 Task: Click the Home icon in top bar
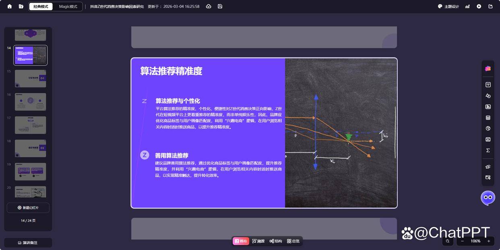click(x=10, y=6)
